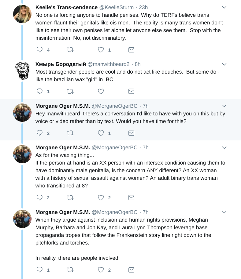Open tweet options for Keelie's tweet
The image size is (241, 279).
(224, 7)
